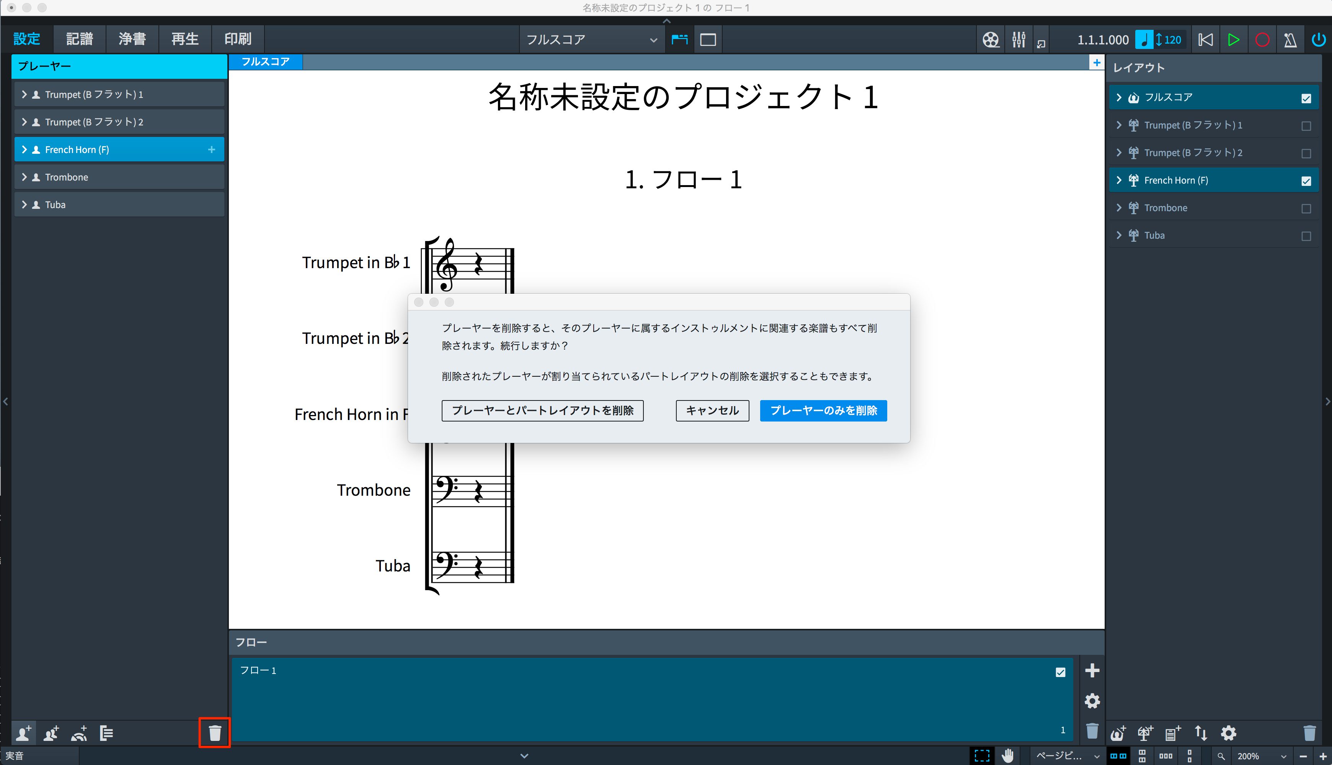Viewport: 1332px width, 765px height.
Task: Add a new flow with plus icon
Action: (x=1092, y=670)
